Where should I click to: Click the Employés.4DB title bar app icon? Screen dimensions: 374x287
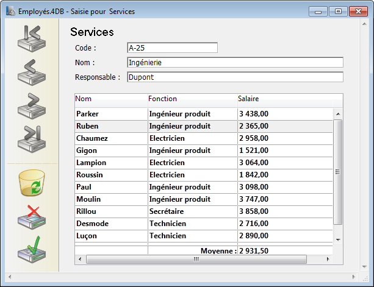pos(12,12)
